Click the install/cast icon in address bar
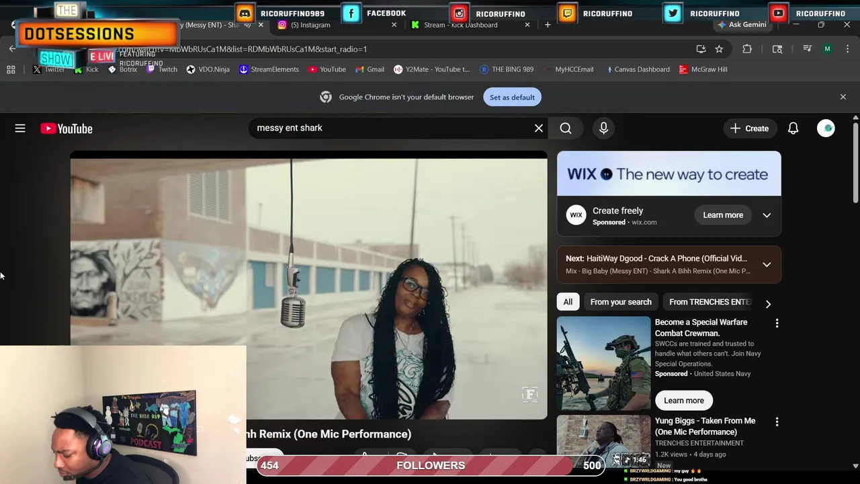 [701, 49]
